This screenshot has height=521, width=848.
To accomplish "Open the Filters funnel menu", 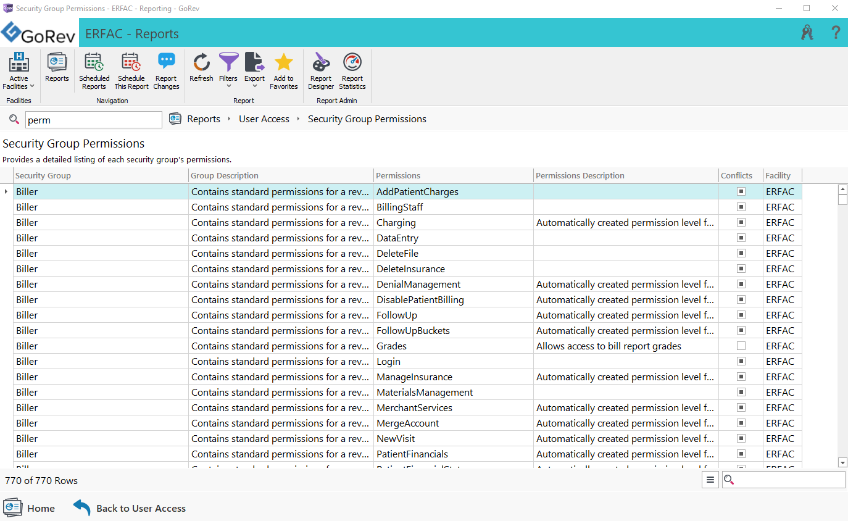I will tap(228, 70).
